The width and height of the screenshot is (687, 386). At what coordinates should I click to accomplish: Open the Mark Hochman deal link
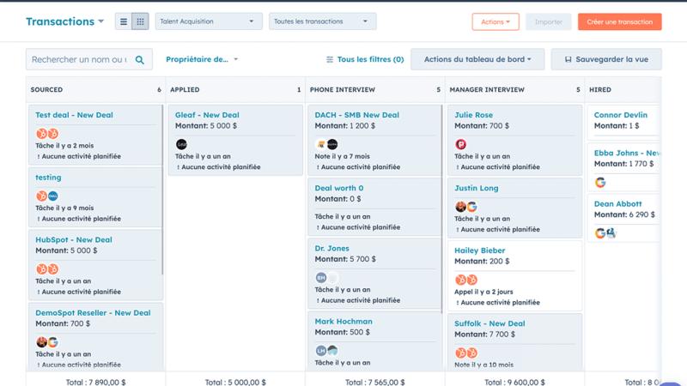(343, 321)
